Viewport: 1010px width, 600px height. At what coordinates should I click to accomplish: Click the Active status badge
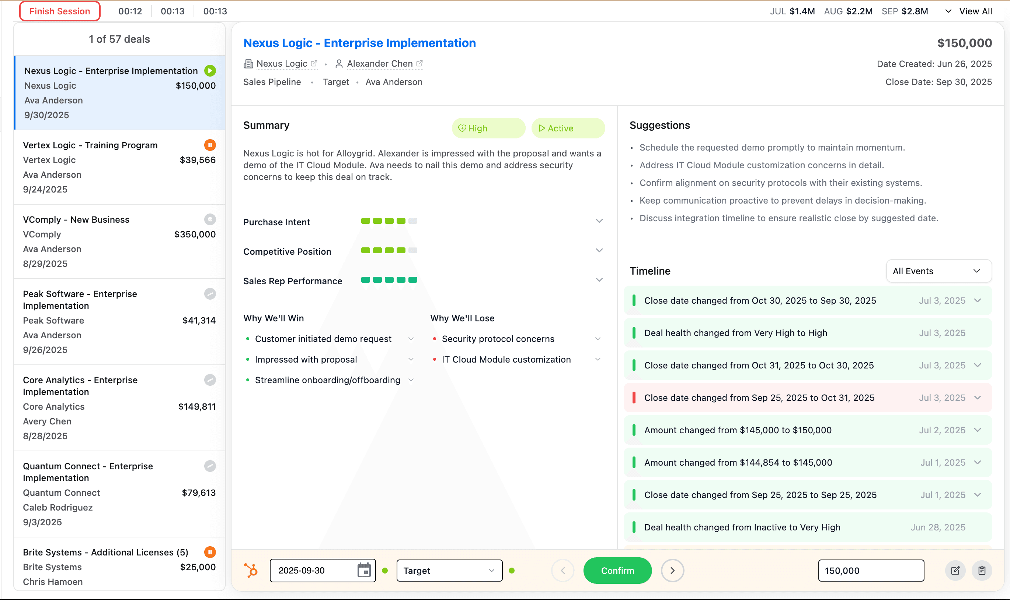point(568,128)
